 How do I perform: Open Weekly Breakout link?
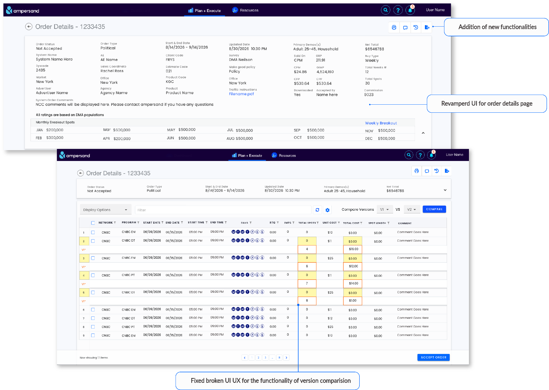pyautogui.click(x=381, y=123)
